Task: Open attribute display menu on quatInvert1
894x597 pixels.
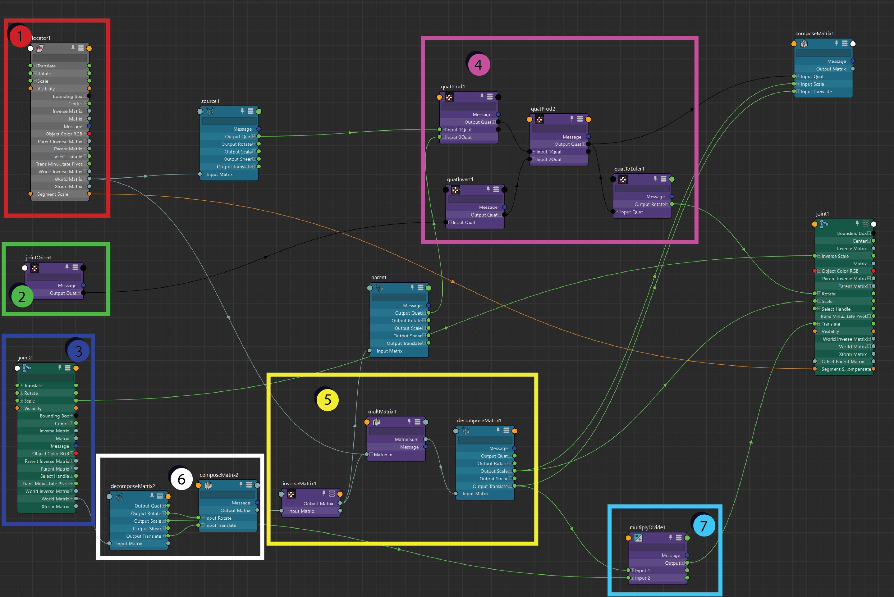Action: (x=496, y=189)
